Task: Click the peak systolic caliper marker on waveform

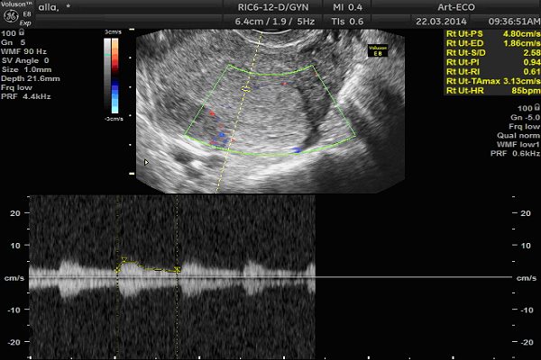Action: (124, 259)
